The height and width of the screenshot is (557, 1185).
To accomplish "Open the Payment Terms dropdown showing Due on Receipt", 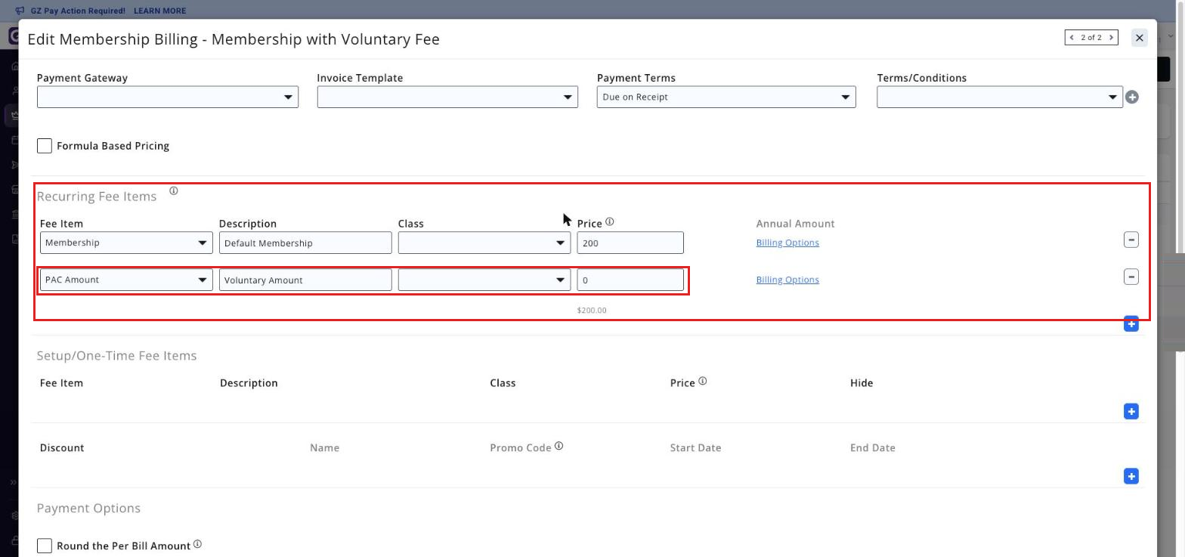I will click(726, 97).
